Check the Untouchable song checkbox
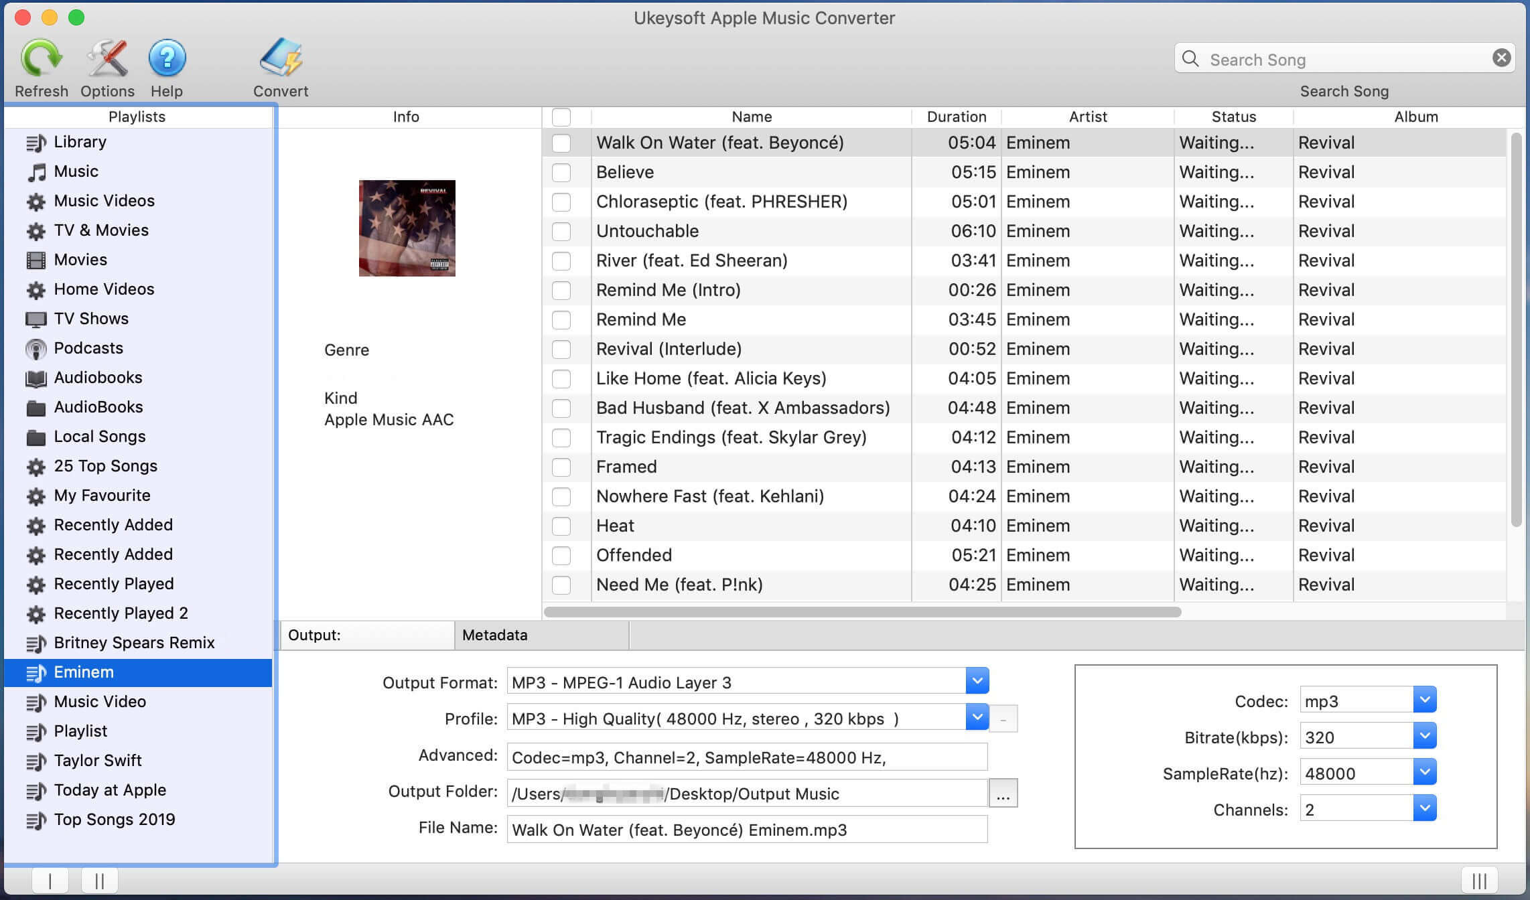The width and height of the screenshot is (1530, 900). click(561, 231)
